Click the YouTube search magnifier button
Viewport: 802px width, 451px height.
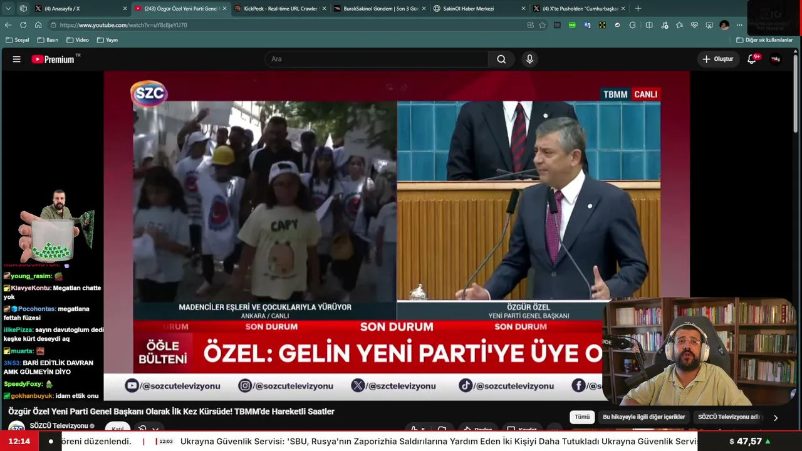coord(501,59)
